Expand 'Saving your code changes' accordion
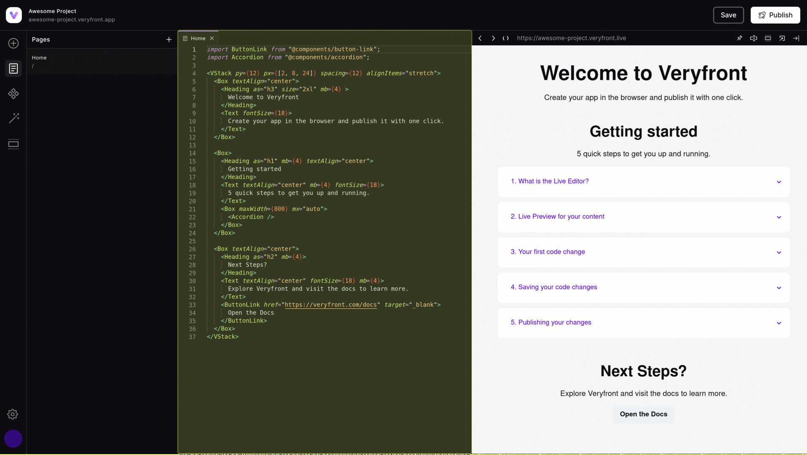The width and height of the screenshot is (807, 455). [x=643, y=288]
